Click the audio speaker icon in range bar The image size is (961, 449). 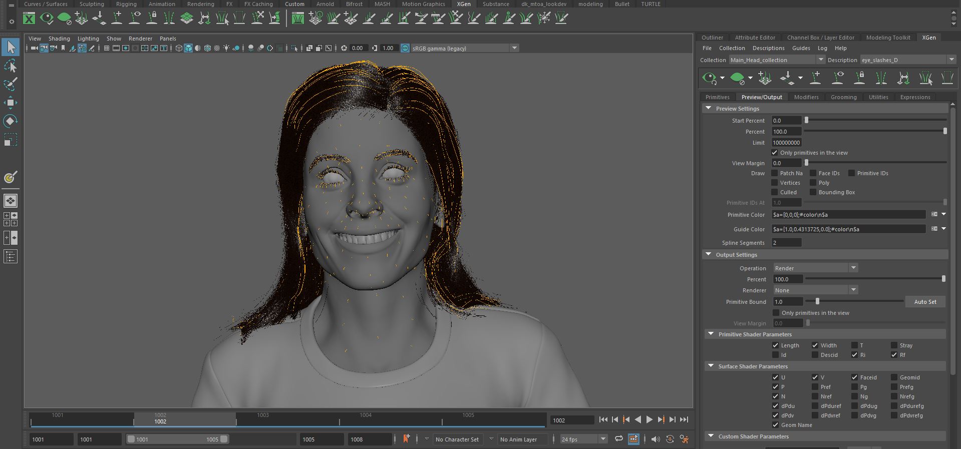[655, 439]
